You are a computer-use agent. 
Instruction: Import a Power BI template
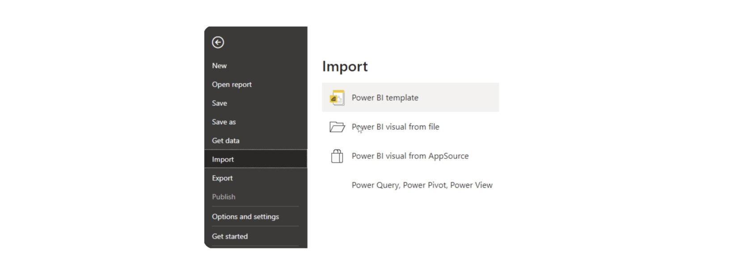410,97
